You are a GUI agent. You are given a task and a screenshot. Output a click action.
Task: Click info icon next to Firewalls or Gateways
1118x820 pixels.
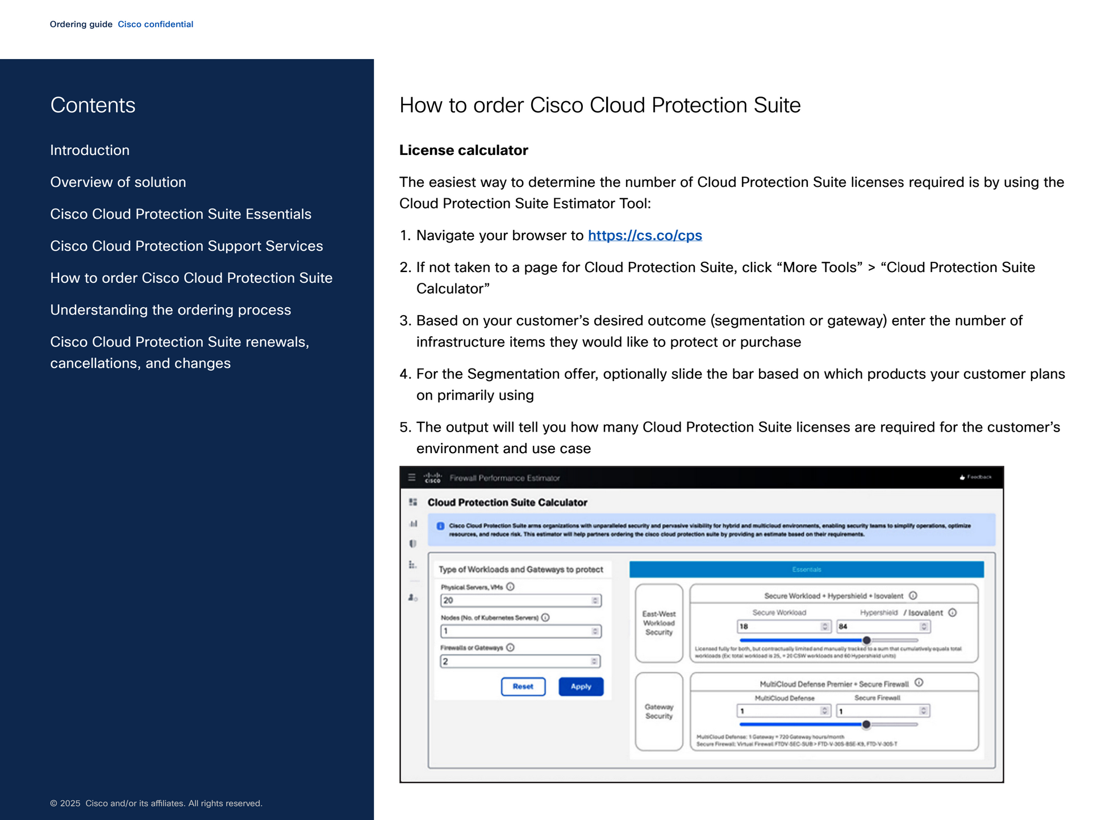point(510,647)
